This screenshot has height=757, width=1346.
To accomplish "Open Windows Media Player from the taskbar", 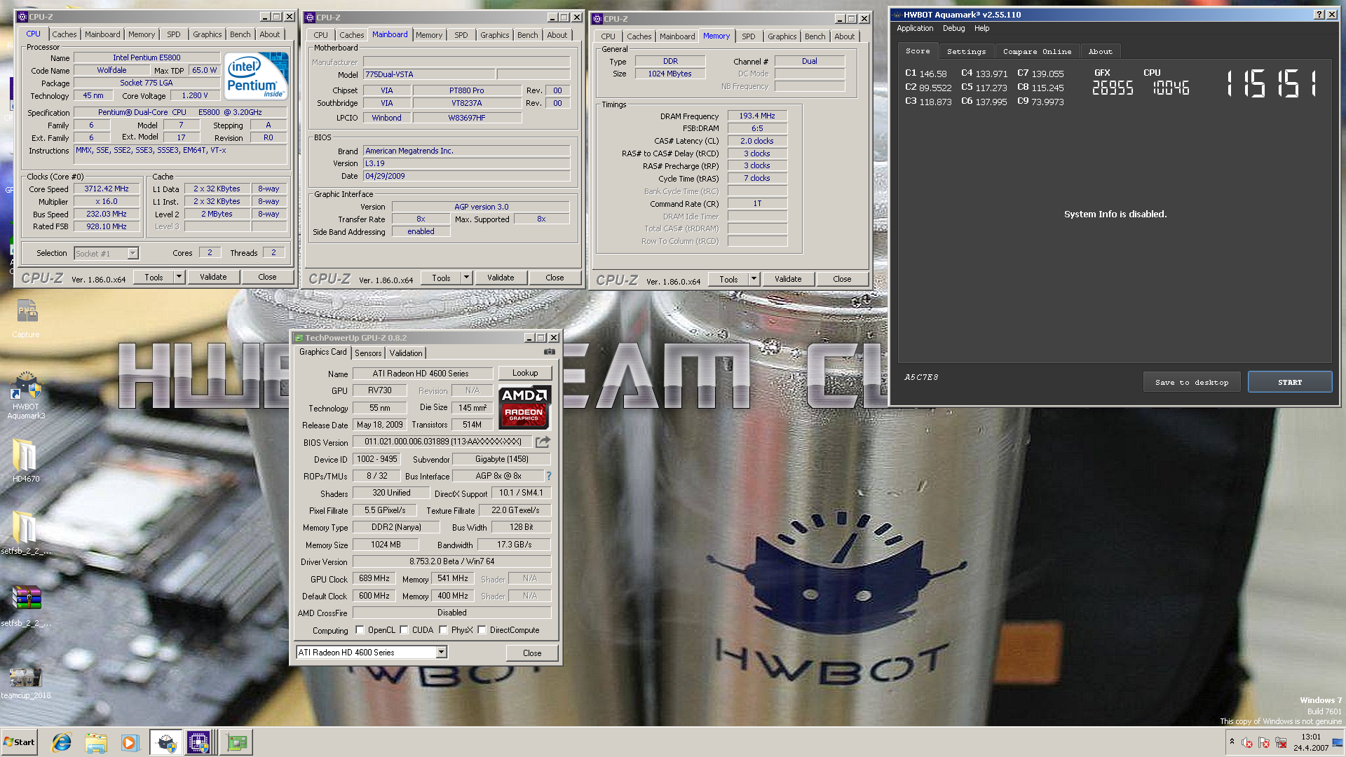I will (130, 742).
